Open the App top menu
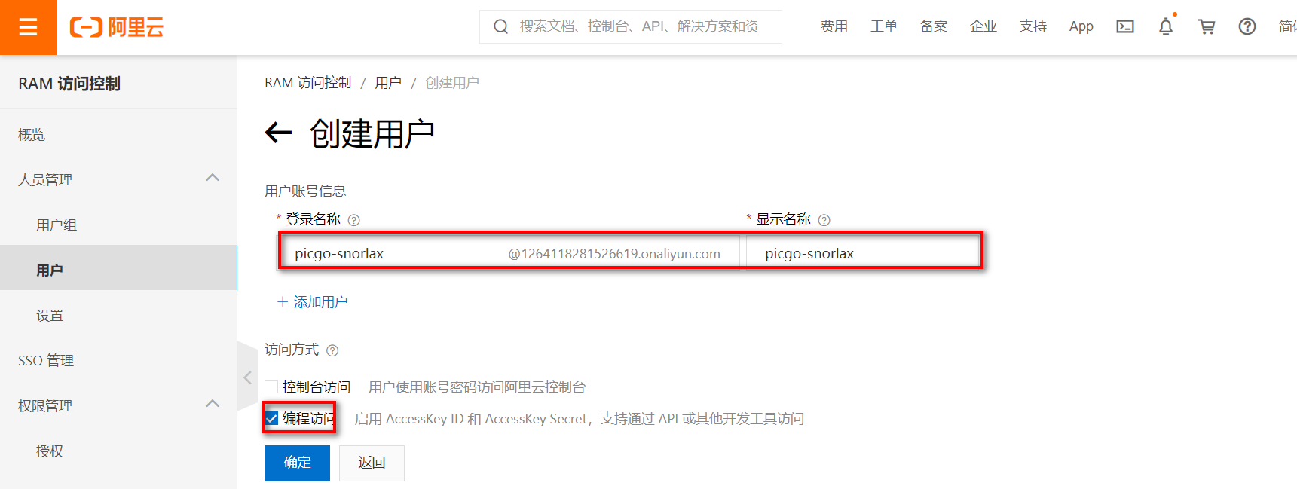The image size is (1297, 489). click(x=1081, y=26)
